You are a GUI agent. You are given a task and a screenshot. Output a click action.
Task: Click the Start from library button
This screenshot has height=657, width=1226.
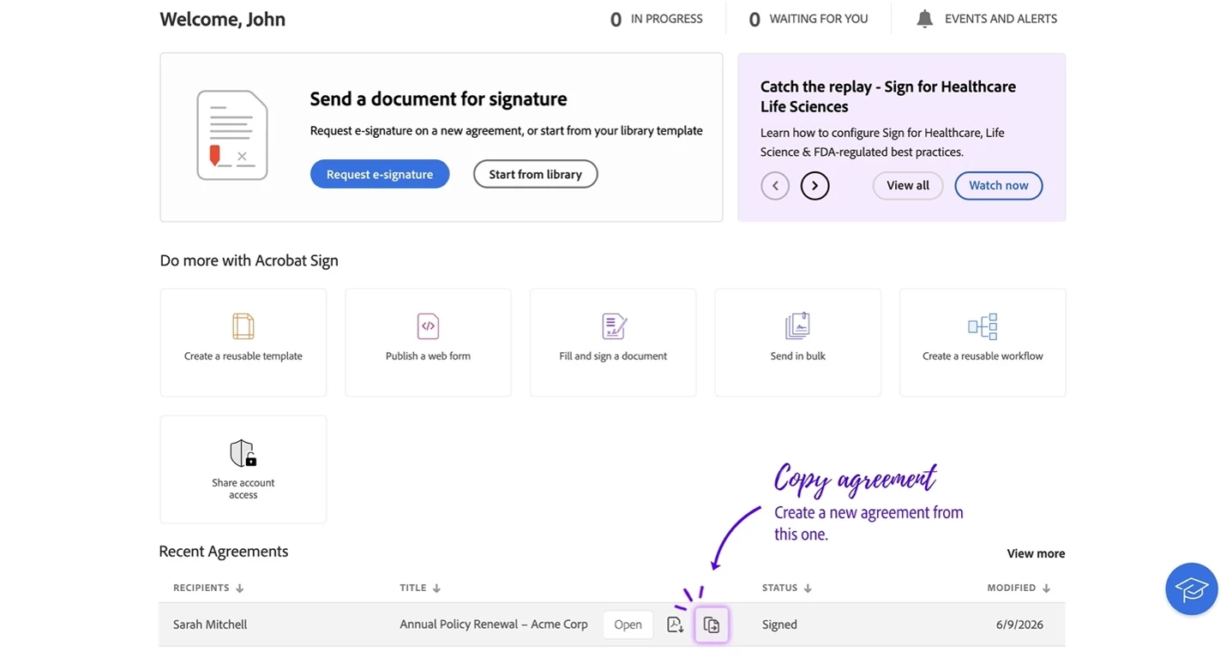click(x=535, y=174)
